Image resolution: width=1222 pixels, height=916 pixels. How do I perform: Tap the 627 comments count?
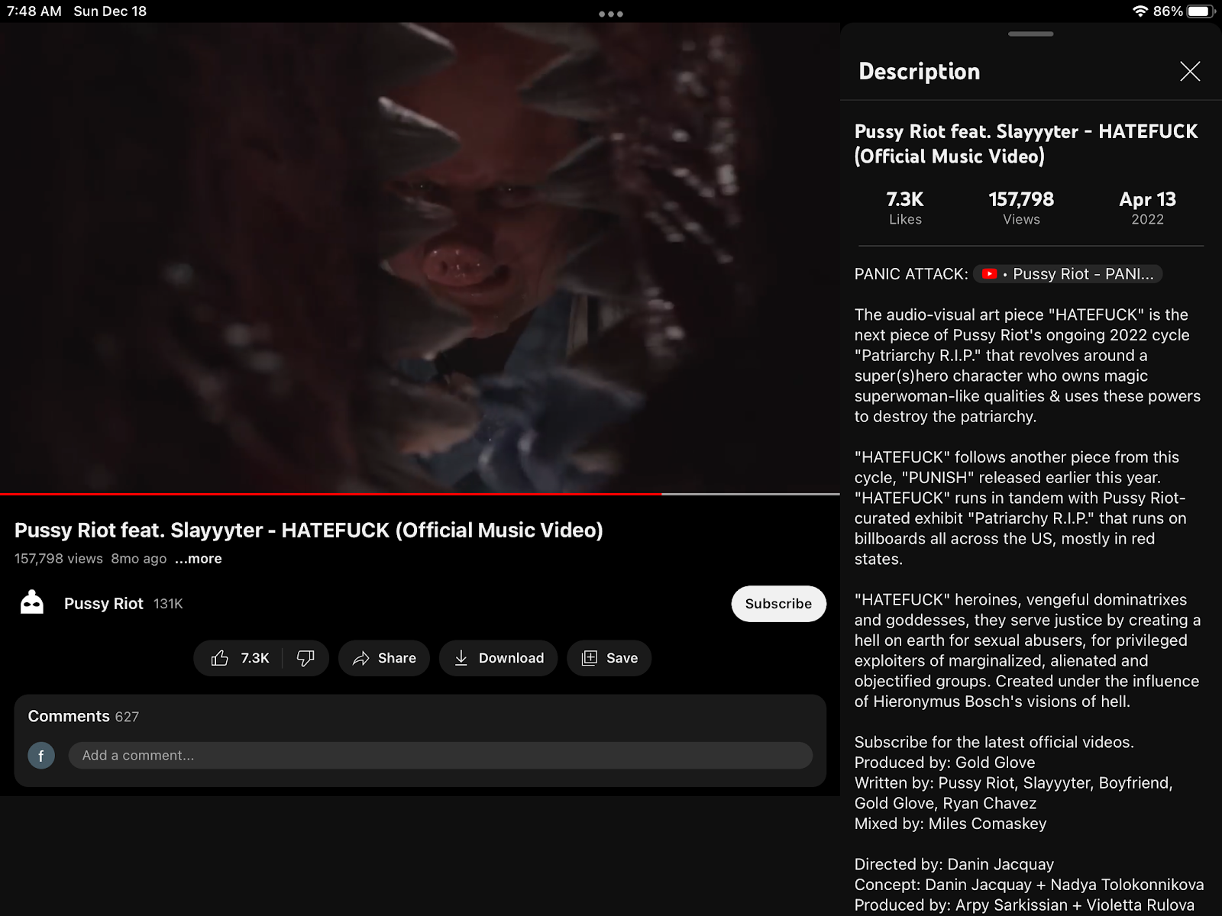pyautogui.click(x=127, y=717)
